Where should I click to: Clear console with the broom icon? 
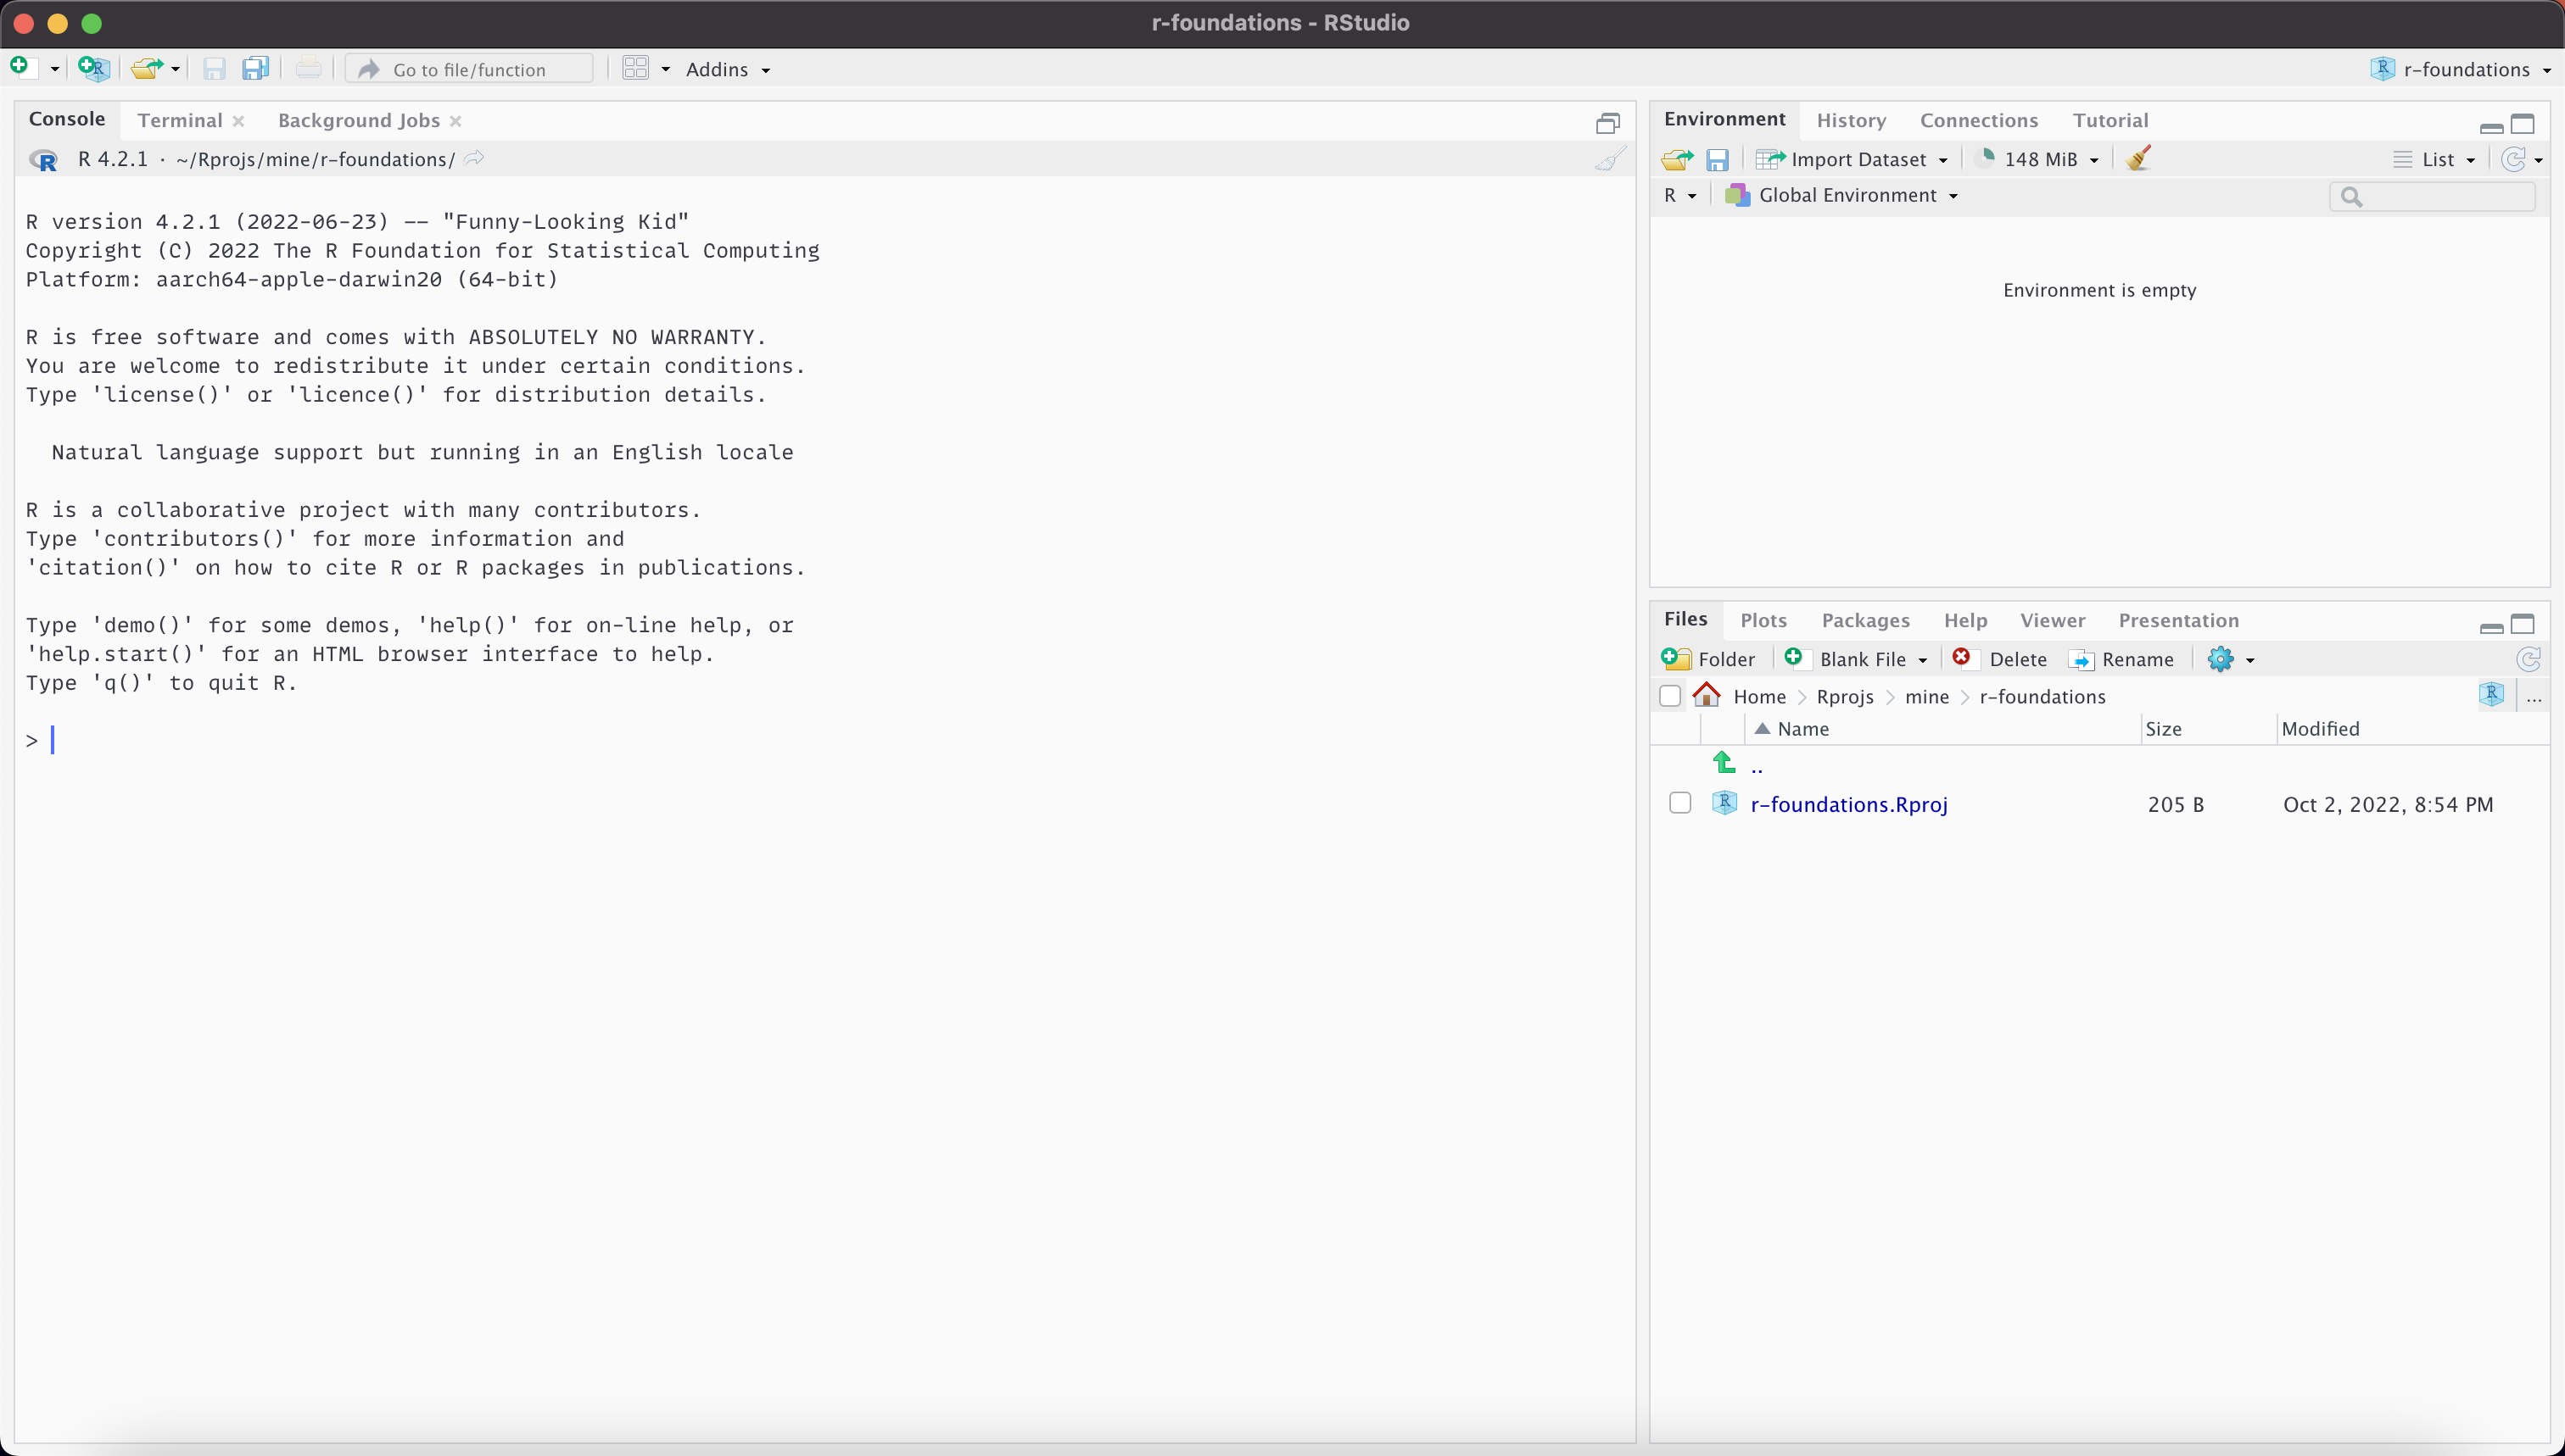[1609, 159]
